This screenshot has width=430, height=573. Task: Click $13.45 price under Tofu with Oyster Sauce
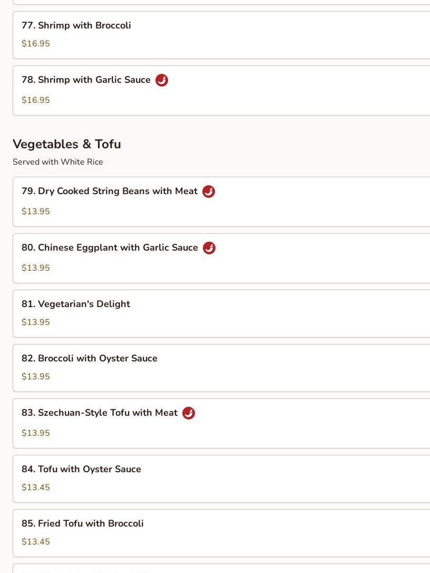(x=36, y=488)
